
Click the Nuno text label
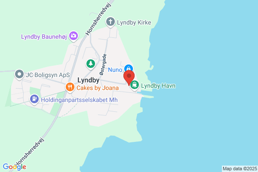pos(115,70)
